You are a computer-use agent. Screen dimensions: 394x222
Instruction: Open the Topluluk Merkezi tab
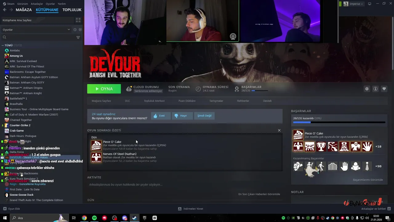[154, 101]
